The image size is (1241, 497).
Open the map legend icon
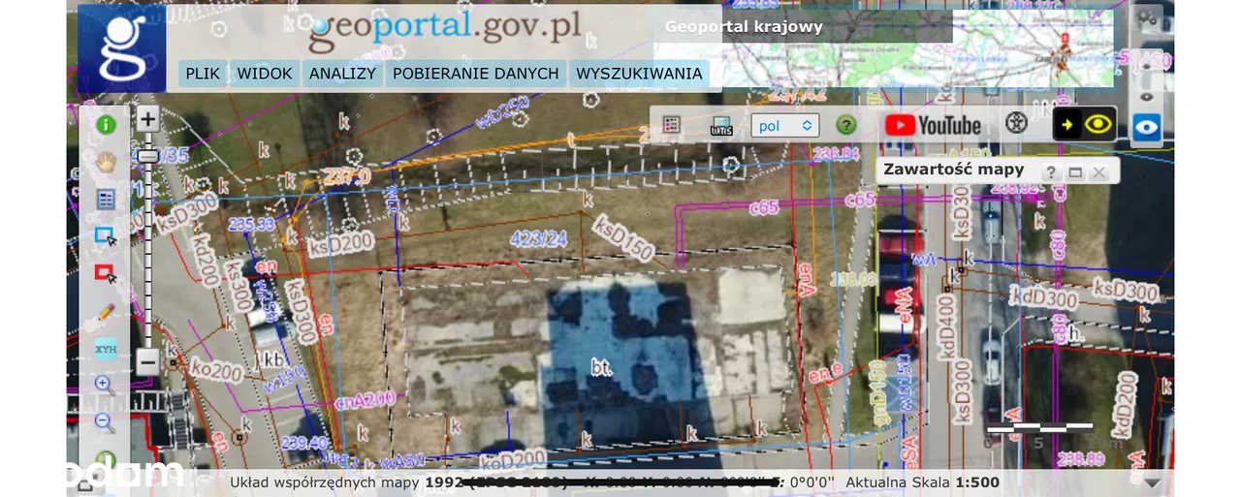[671, 125]
